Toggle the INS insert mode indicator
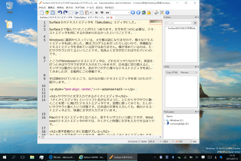This screenshot has width=241, height=161. (x=194, y=141)
